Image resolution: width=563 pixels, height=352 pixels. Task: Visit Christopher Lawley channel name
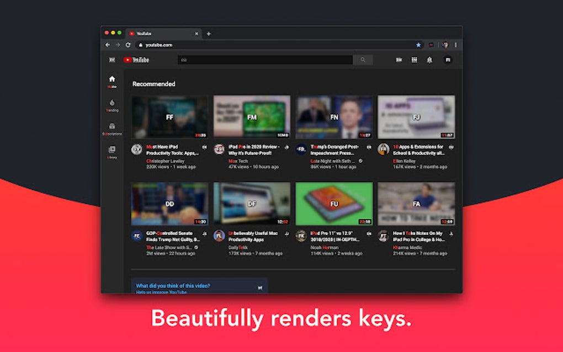[165, 161]
